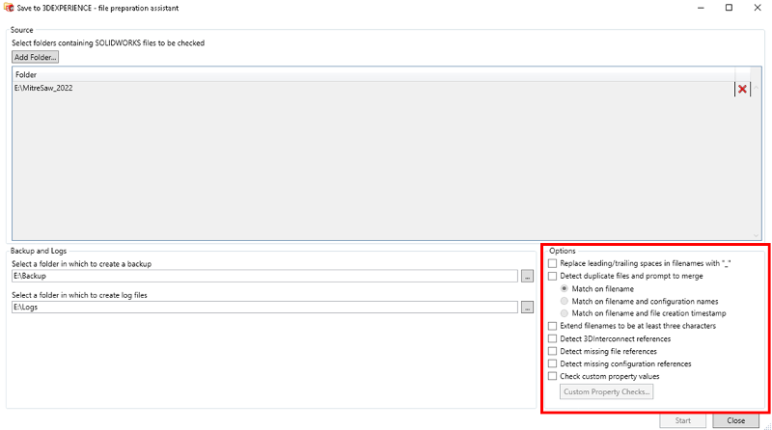772x430 pixels.
Task: Enable replacing leading/trailing spaces in filenames
Action: click(552, 264)
